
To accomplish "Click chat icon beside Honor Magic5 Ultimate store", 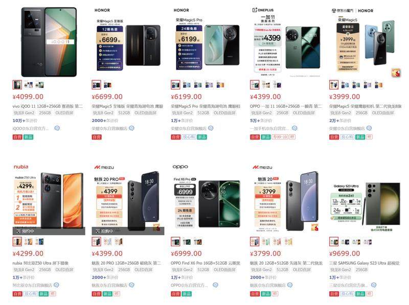I will tap(131, 128).
